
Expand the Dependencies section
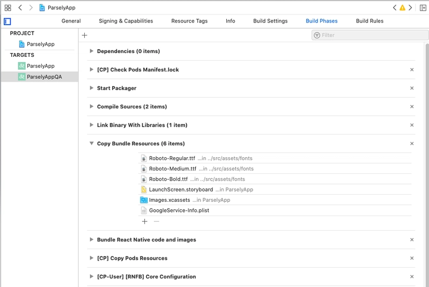(x=92, y=51)
